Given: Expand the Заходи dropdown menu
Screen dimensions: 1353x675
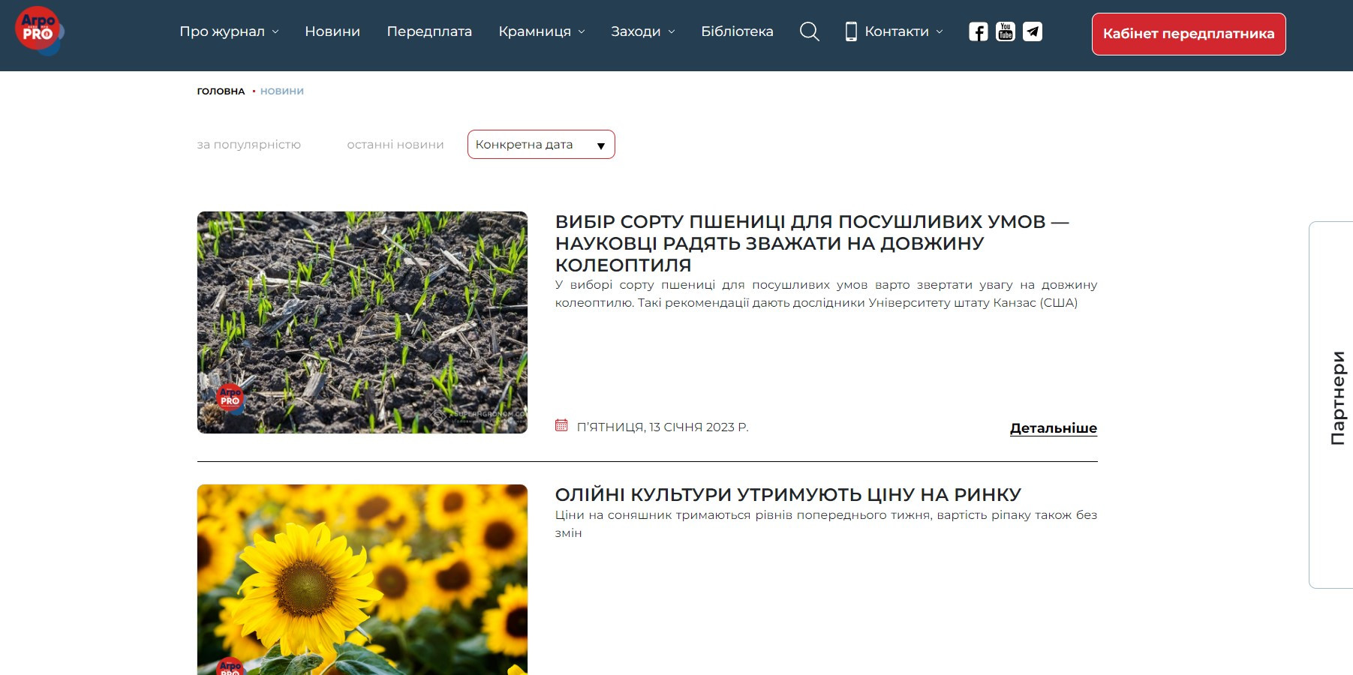Looking at the screenshot, I should [x=642, y=31].
